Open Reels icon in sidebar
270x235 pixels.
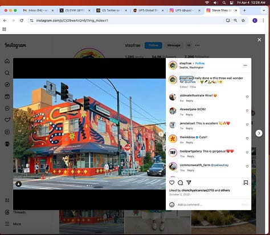(7, 96)
